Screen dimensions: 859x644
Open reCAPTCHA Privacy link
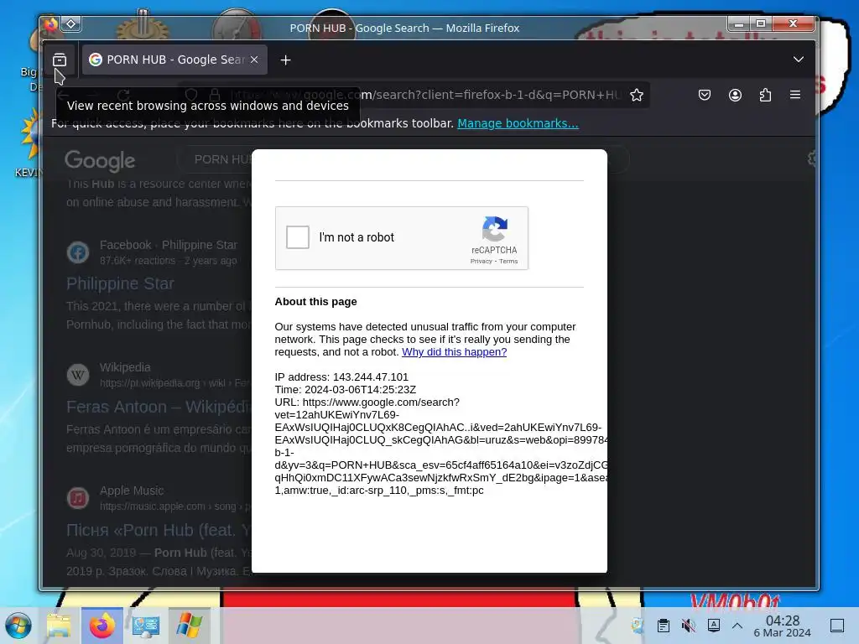tap(481, 262)
